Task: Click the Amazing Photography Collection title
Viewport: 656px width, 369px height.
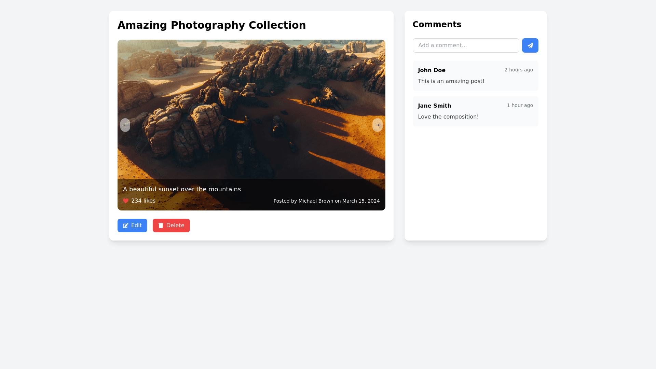Action: coord(211,25)
